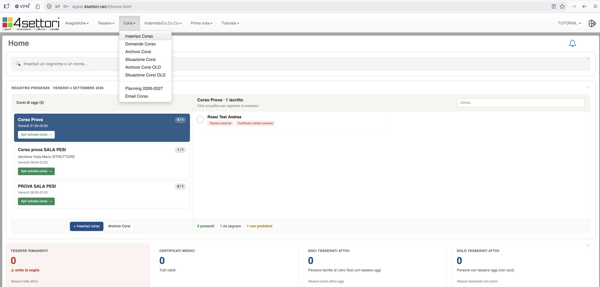Screen dimensions: 600x287
Task: Select the Corso Prova course card
Action: 102,128
